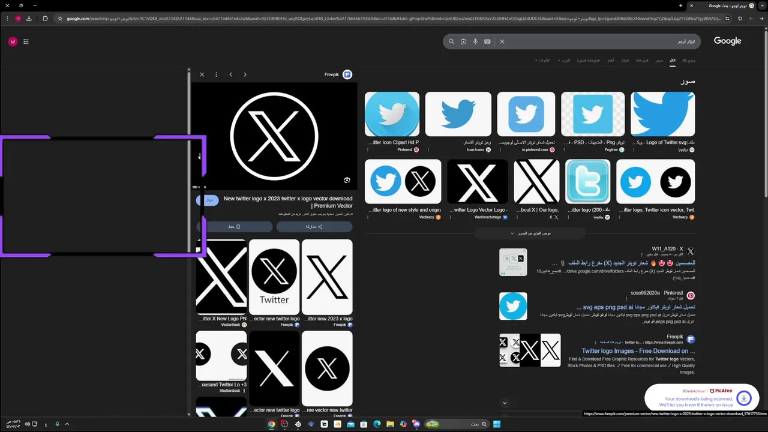Expand the Tools dropdown in search tabs
Screen dimensions: 768x432
tap(542, 61)
